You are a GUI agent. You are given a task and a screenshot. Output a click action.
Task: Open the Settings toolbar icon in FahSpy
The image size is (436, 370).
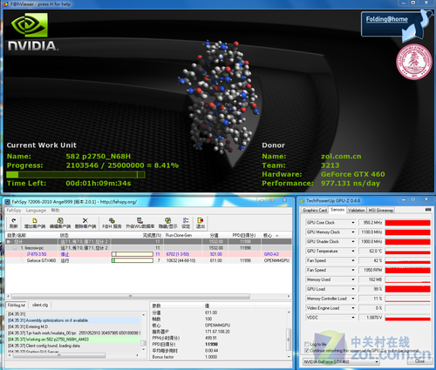[186, 223]
